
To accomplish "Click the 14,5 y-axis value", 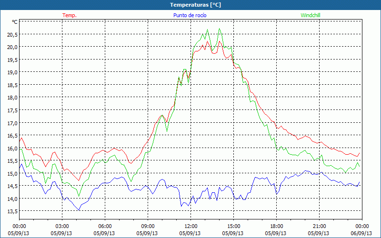I will click(x=12, y=186).
